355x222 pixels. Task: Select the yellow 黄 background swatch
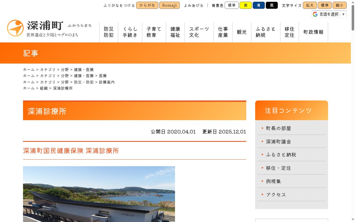click(246, 5)
